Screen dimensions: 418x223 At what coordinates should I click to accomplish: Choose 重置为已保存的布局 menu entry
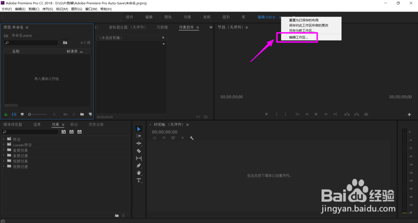303,20
